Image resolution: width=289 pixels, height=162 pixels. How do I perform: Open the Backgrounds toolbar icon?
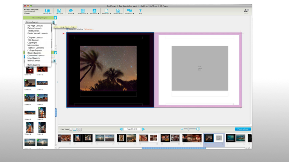[x=82, y=11]
